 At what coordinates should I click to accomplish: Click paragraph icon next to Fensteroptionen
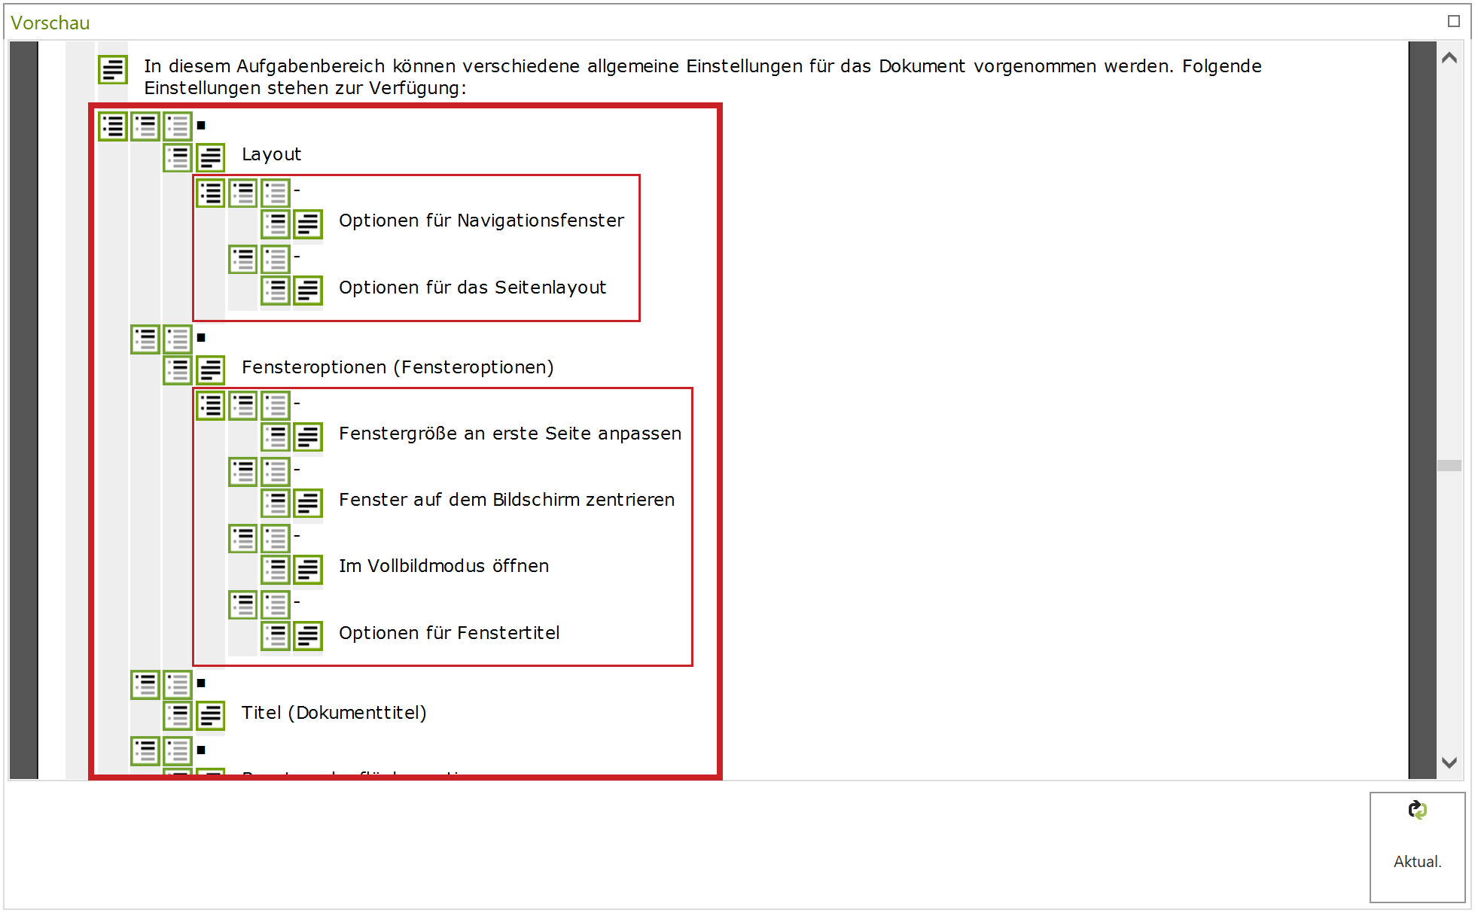pos(211,370)
